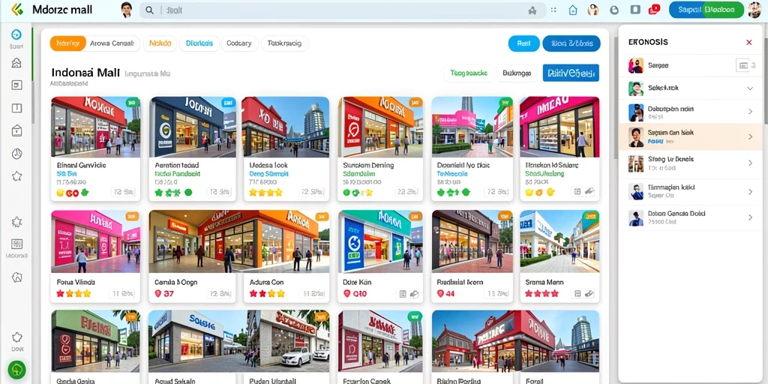
Task: Open the note square icon in left sidebar
Action: [x=16, y=85]
